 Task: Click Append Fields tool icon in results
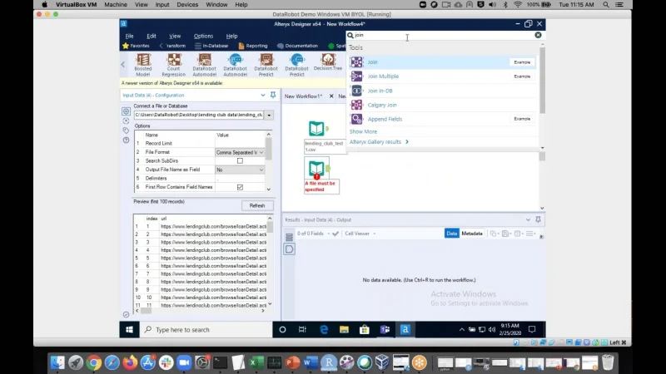(357, 119)
